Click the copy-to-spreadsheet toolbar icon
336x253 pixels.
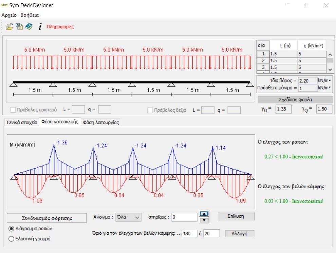point(19,26)
